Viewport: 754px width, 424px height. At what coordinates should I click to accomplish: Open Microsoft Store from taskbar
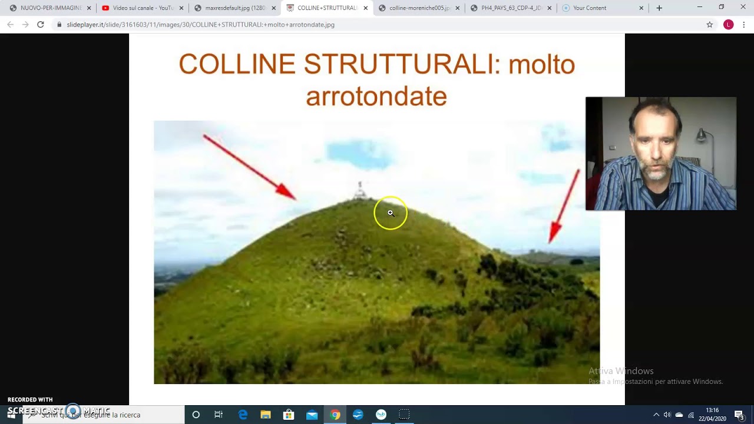pyautogui.click(x=288, y=415)
